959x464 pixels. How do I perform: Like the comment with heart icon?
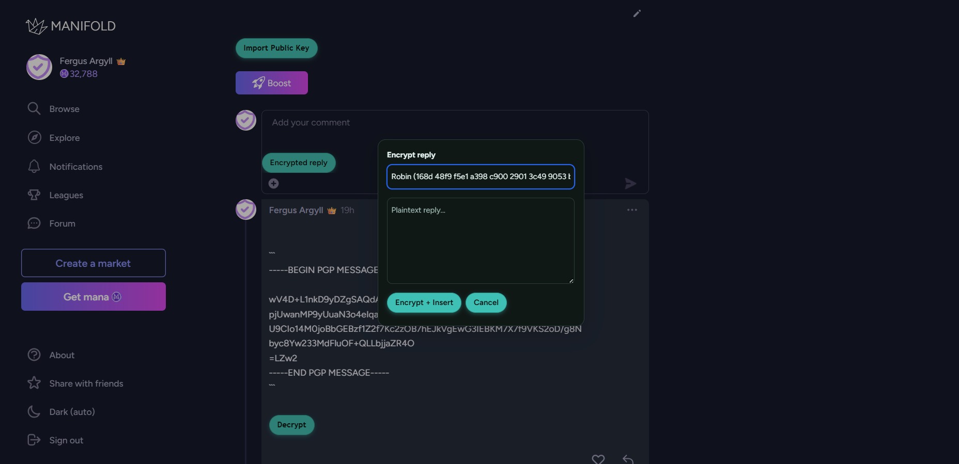[x=598, y=459]
